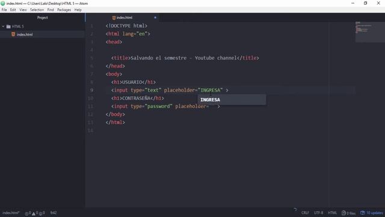Open linter warnings count in status bar
385x217 pixels.
click(x=35, y=213)
